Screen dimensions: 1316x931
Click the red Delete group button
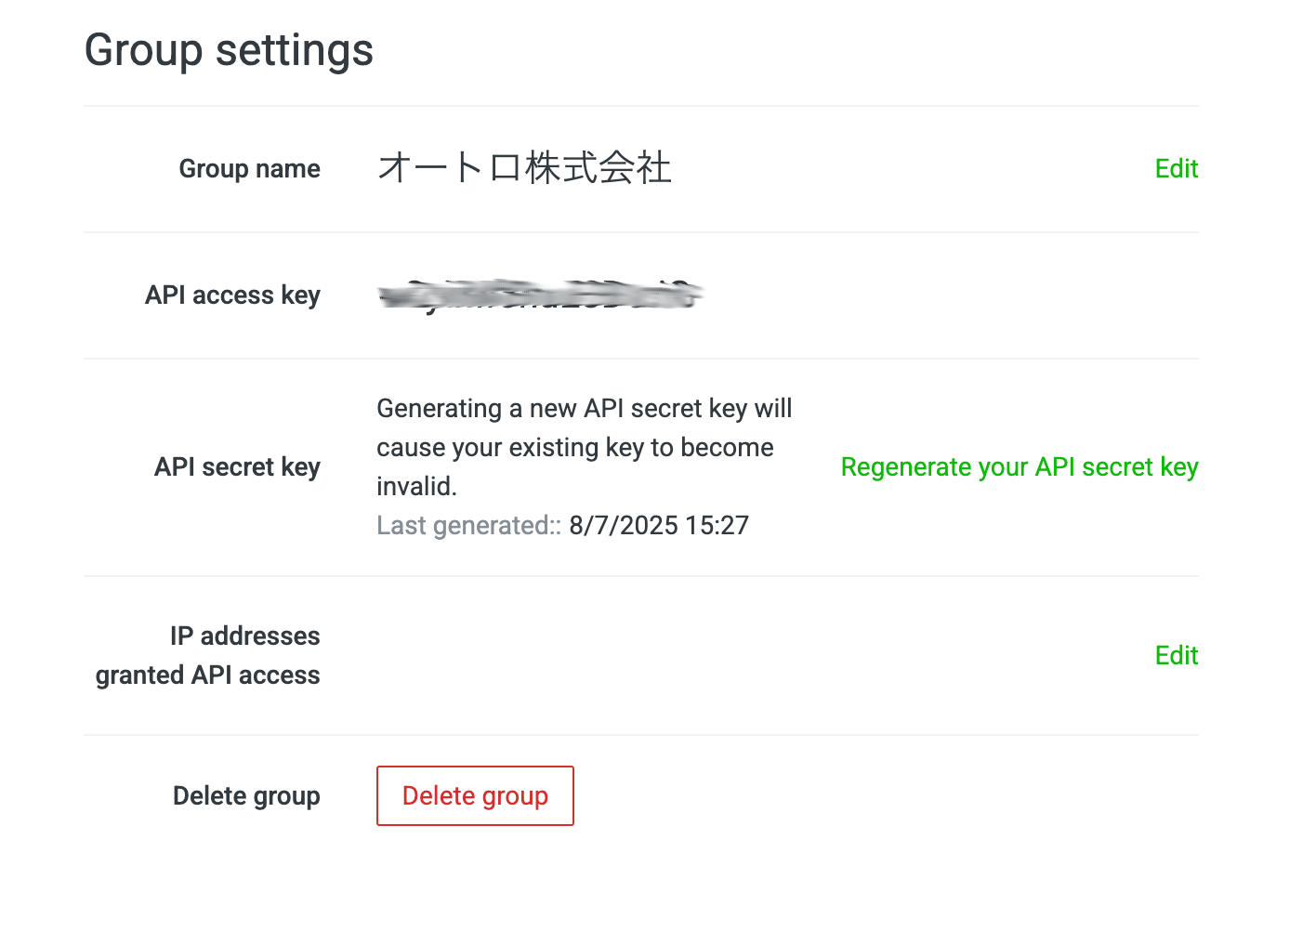(475, 795)
